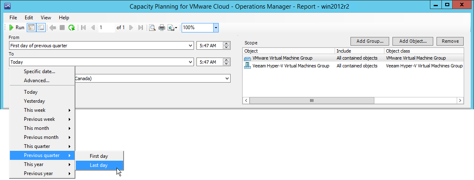Screen dimensions: 474x180
Task: Expand the This week submenu
Action: 42,110
